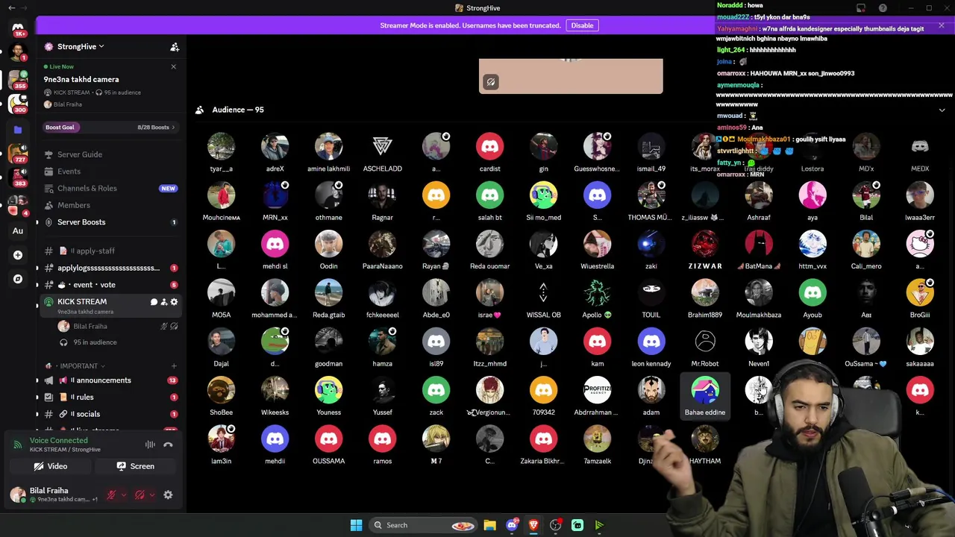Open Brave browser from the taskbar
Screen dimensions: 955x537
533,525
